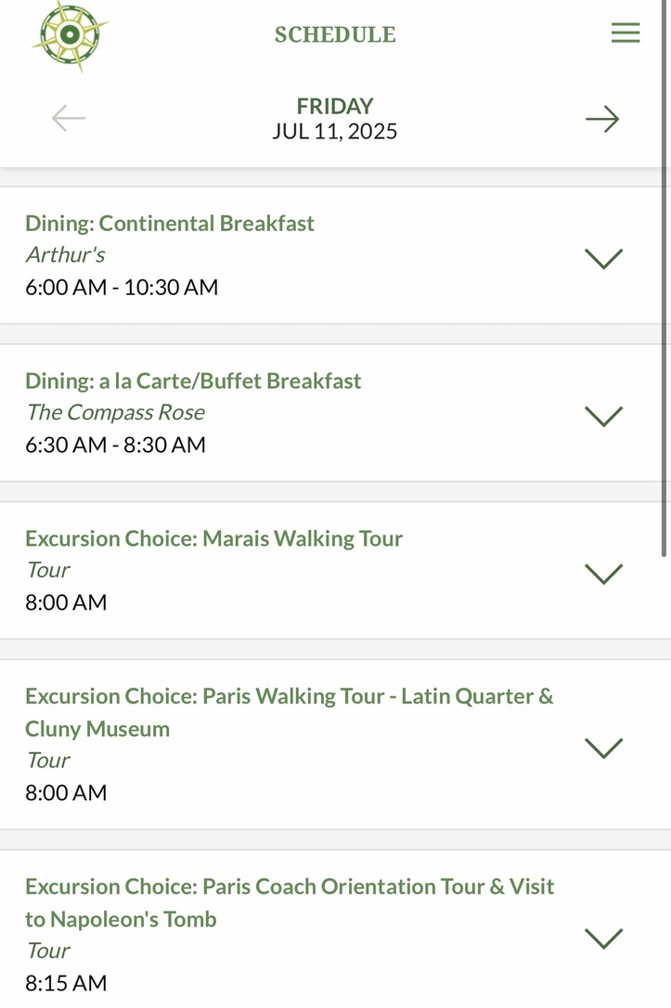Open the hamburger menu
The height and width of the screenshot is (1008, 671).
click(626, 33)
